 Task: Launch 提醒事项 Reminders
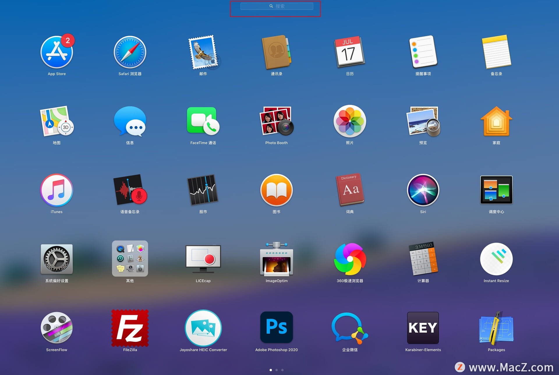coord(423,52)
